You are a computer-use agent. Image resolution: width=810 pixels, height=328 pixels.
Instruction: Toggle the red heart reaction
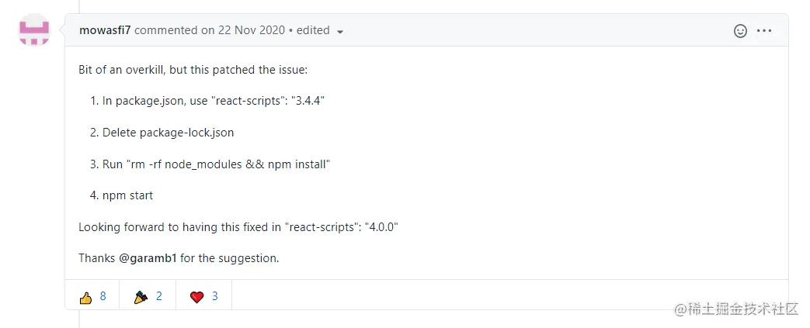click(x=204, y=296)
